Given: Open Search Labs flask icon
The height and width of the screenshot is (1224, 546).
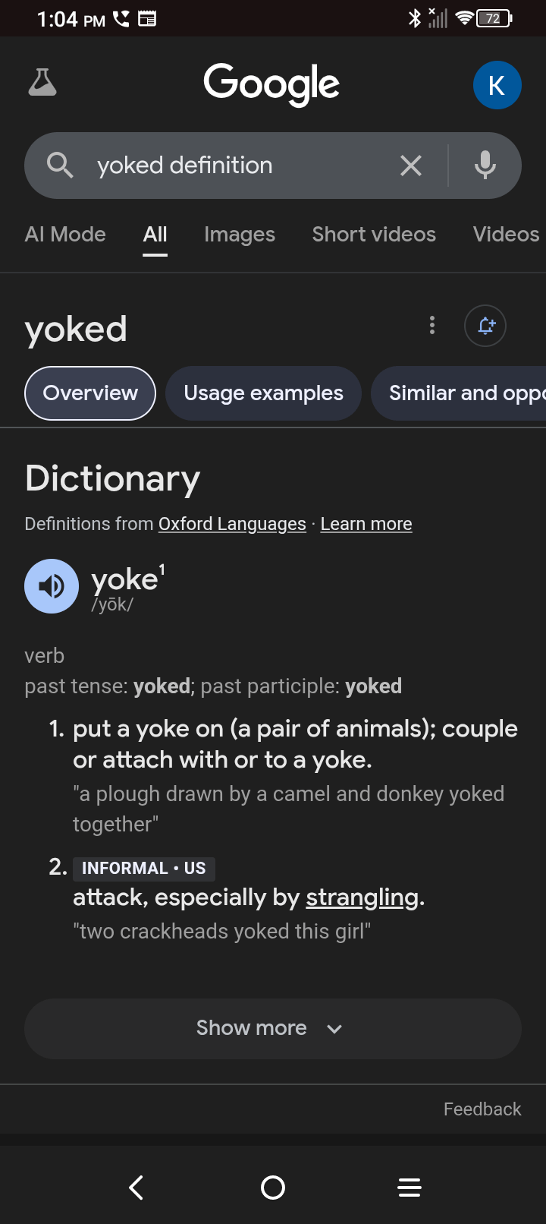Looking at the screenshot, I should 42,83.
